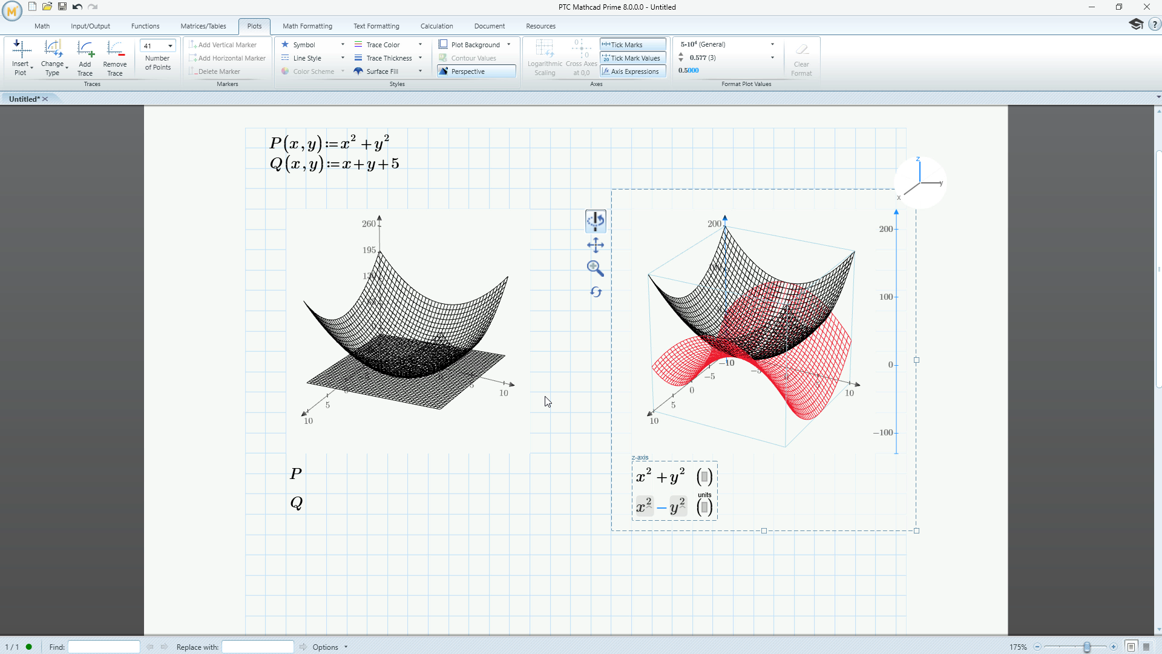Click the zoom in plus button
This screenshot has width=1162, height=654.
coord(1114,647)
